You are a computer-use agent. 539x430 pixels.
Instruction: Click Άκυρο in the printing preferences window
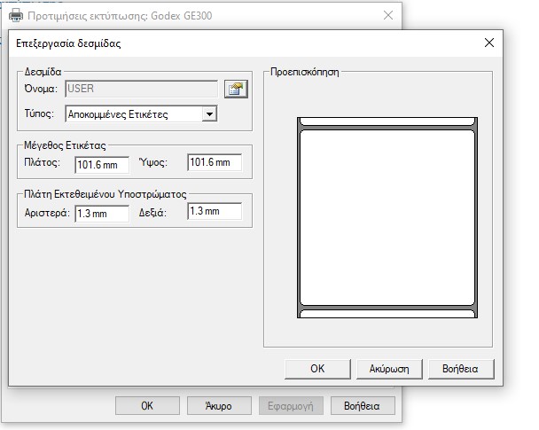219,406
